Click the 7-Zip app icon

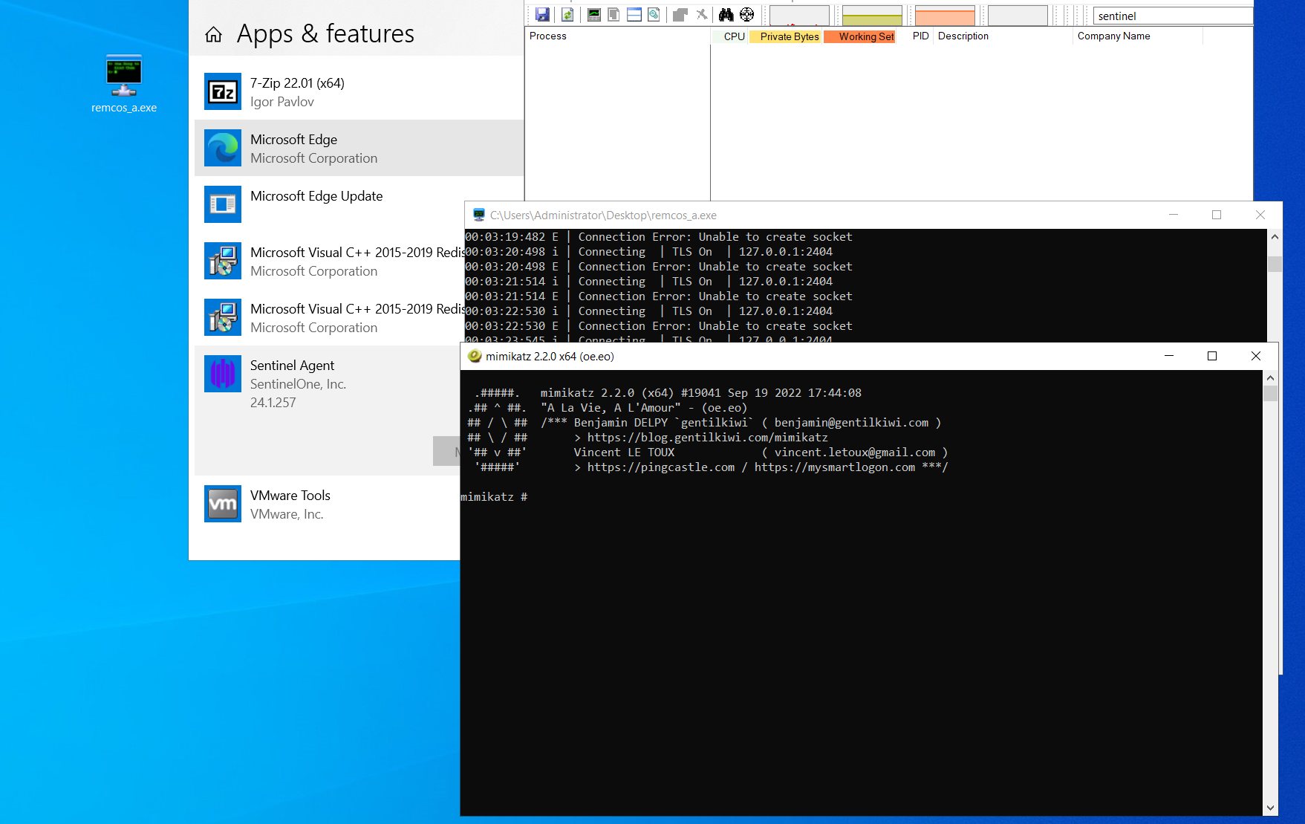223,92
